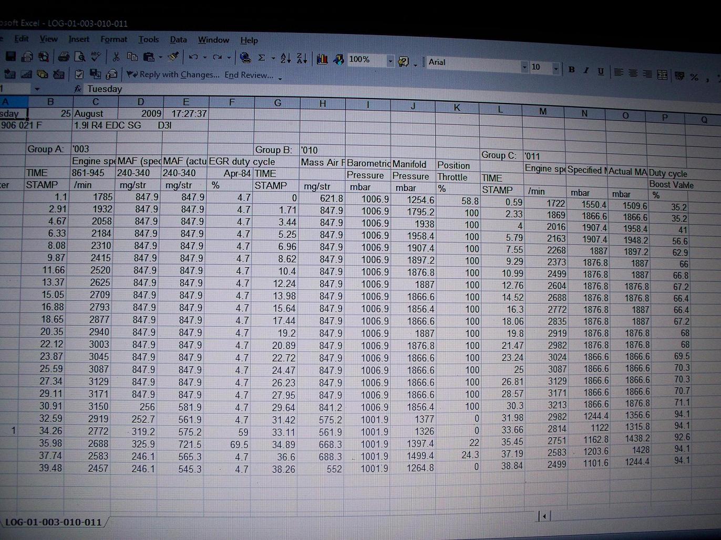Click the Save floppy disk icon
The height and width of the screenshot is (540, 721).
tap(11, 57)
